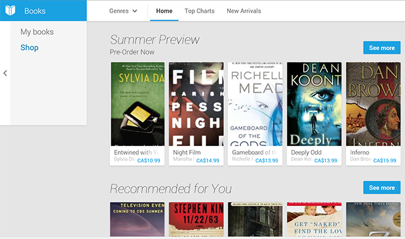Click See more for Recommended for You
The height and width of the screenshot is (239, 405).
[382, 188]
